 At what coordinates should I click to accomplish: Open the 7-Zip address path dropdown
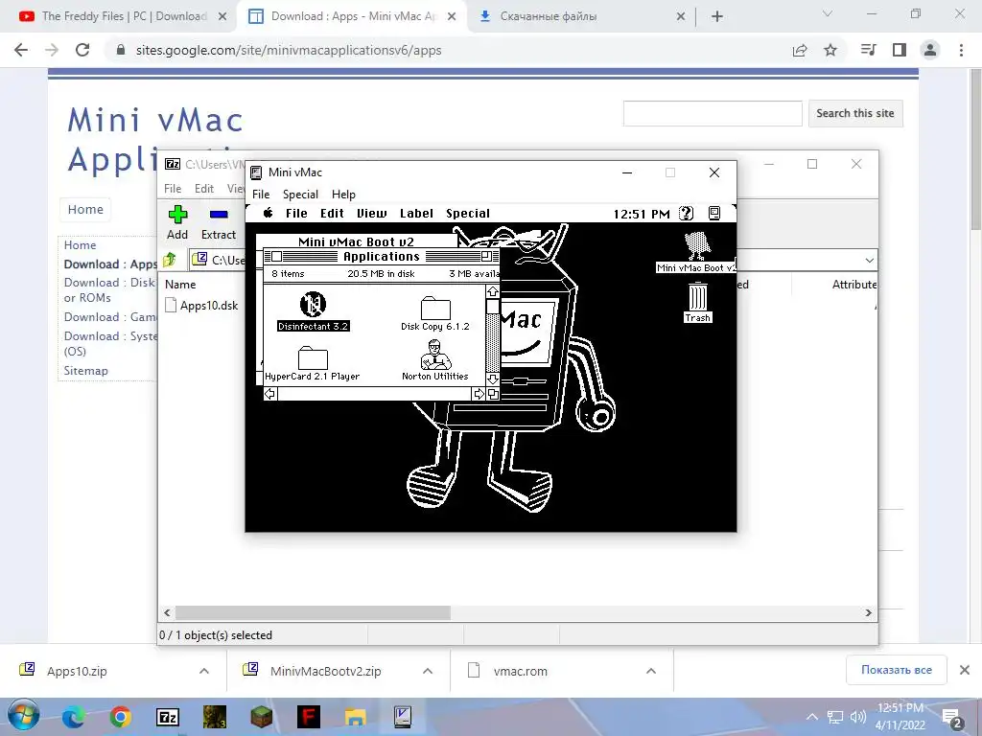pos(869,260)
